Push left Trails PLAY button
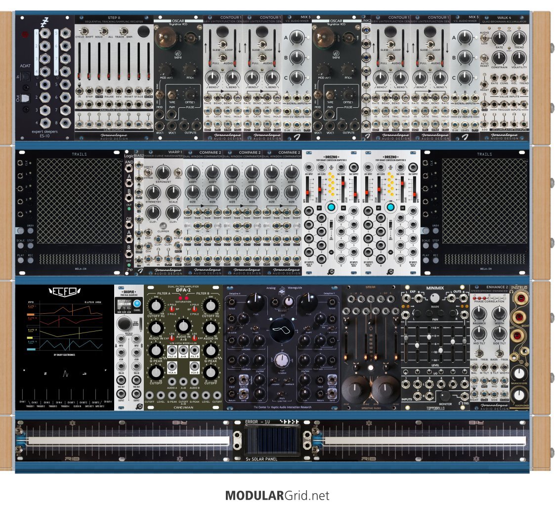Viewport: 555px width, 506px height. coord(21,260)
